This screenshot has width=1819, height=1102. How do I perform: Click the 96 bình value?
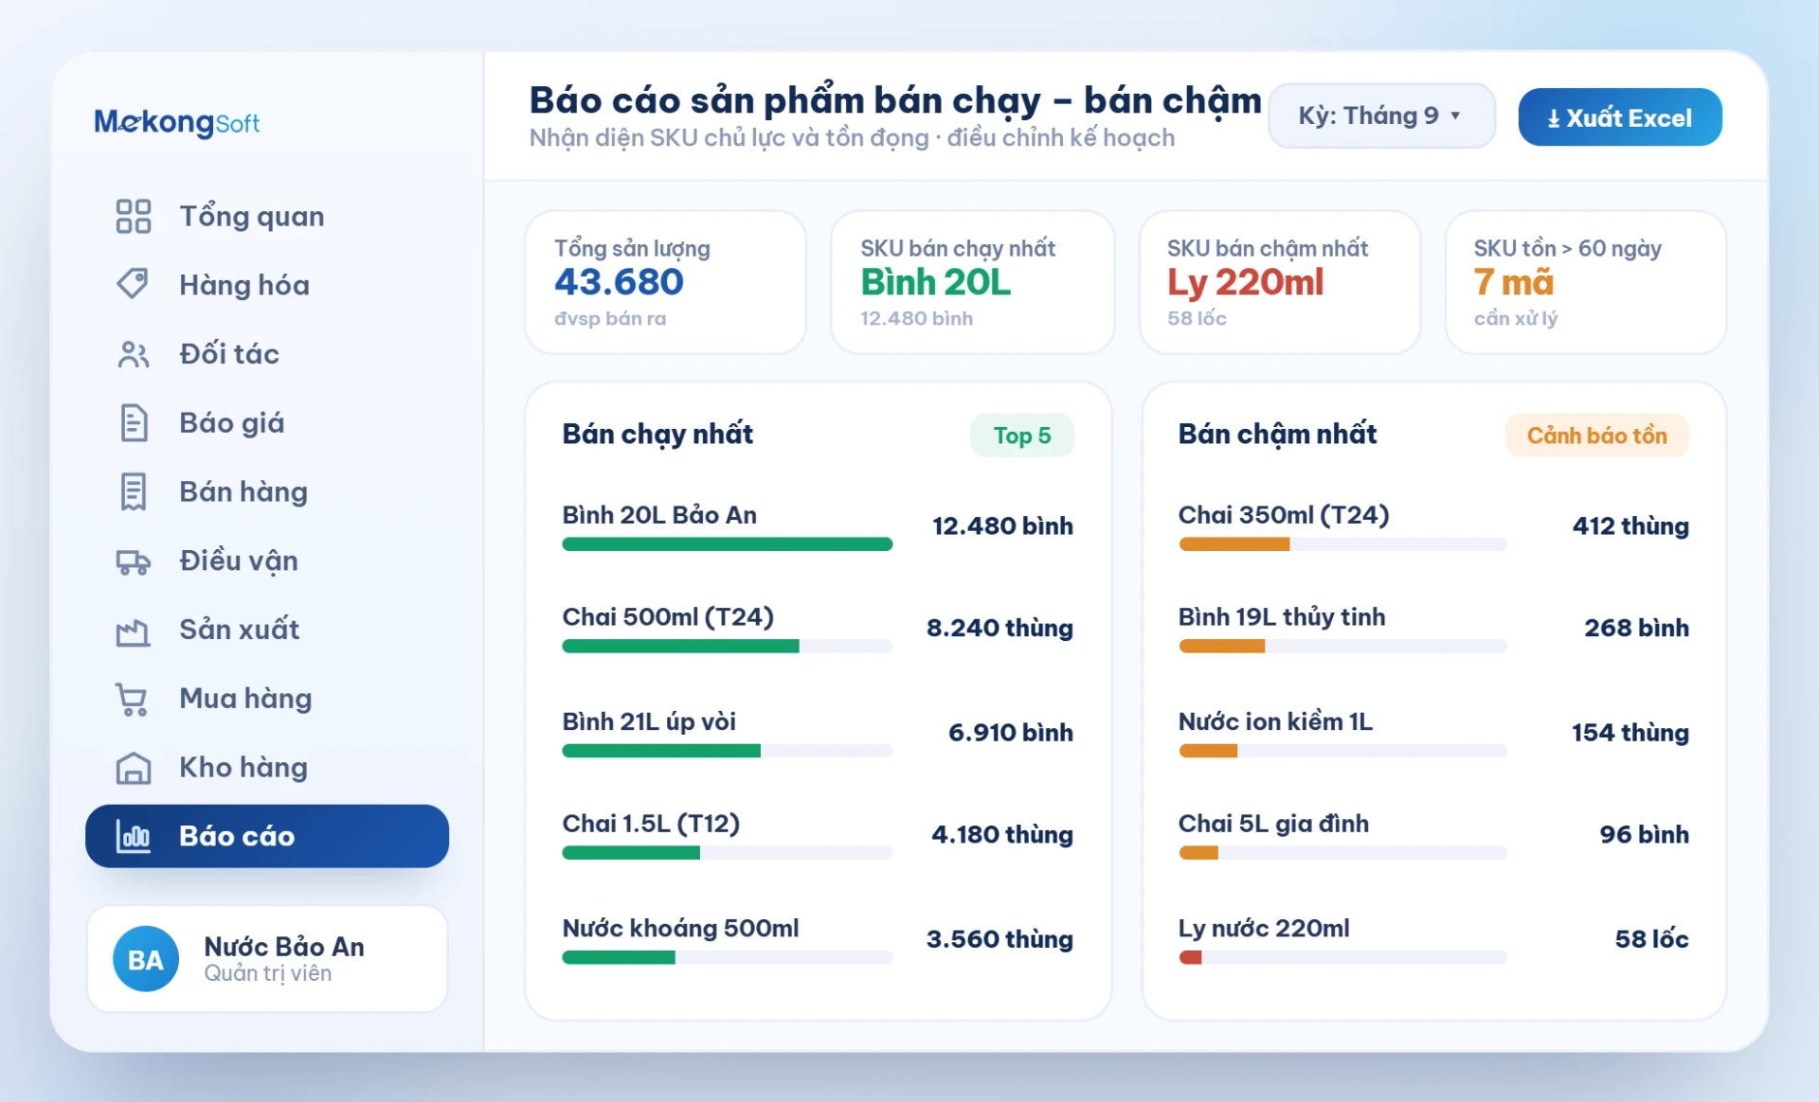coord(1644,835)
